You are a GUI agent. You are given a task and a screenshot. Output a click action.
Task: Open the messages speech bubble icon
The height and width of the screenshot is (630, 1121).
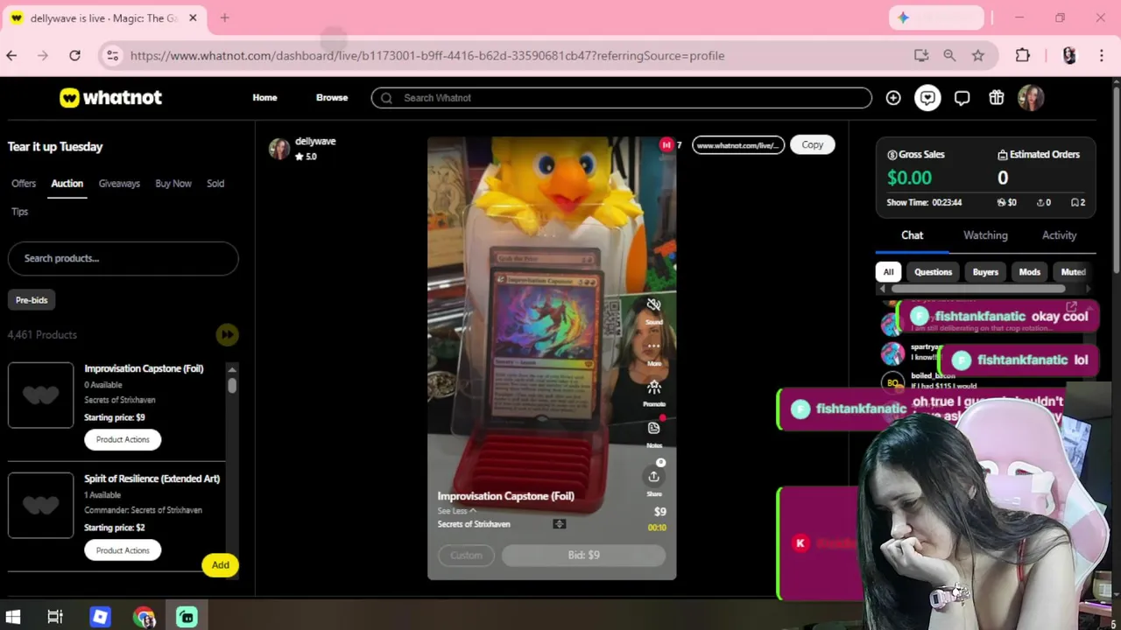(962, 98)
